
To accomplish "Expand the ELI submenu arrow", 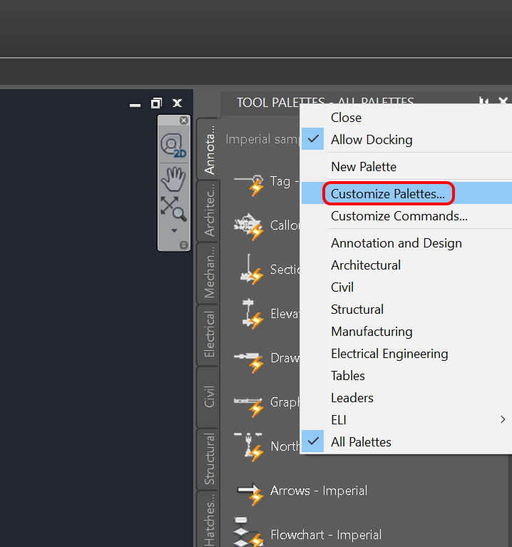I will click(503, 420).
